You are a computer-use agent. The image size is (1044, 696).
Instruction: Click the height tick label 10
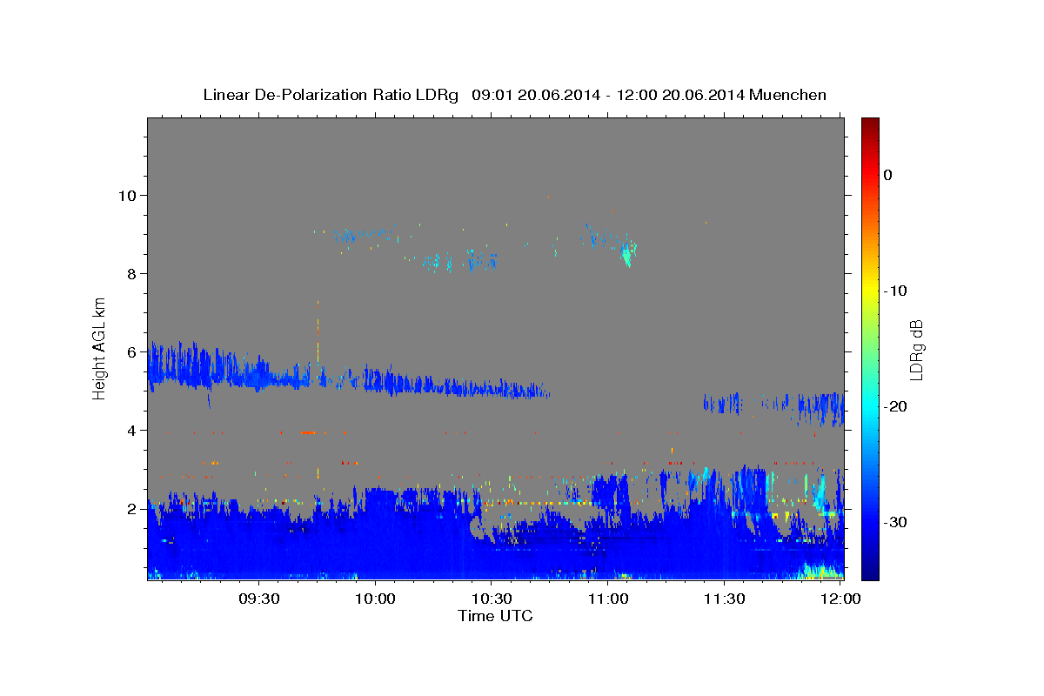[128, 195]
